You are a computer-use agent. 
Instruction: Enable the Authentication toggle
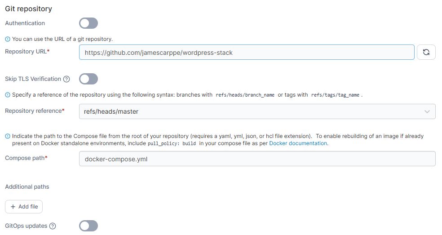(x=88, y=23)
